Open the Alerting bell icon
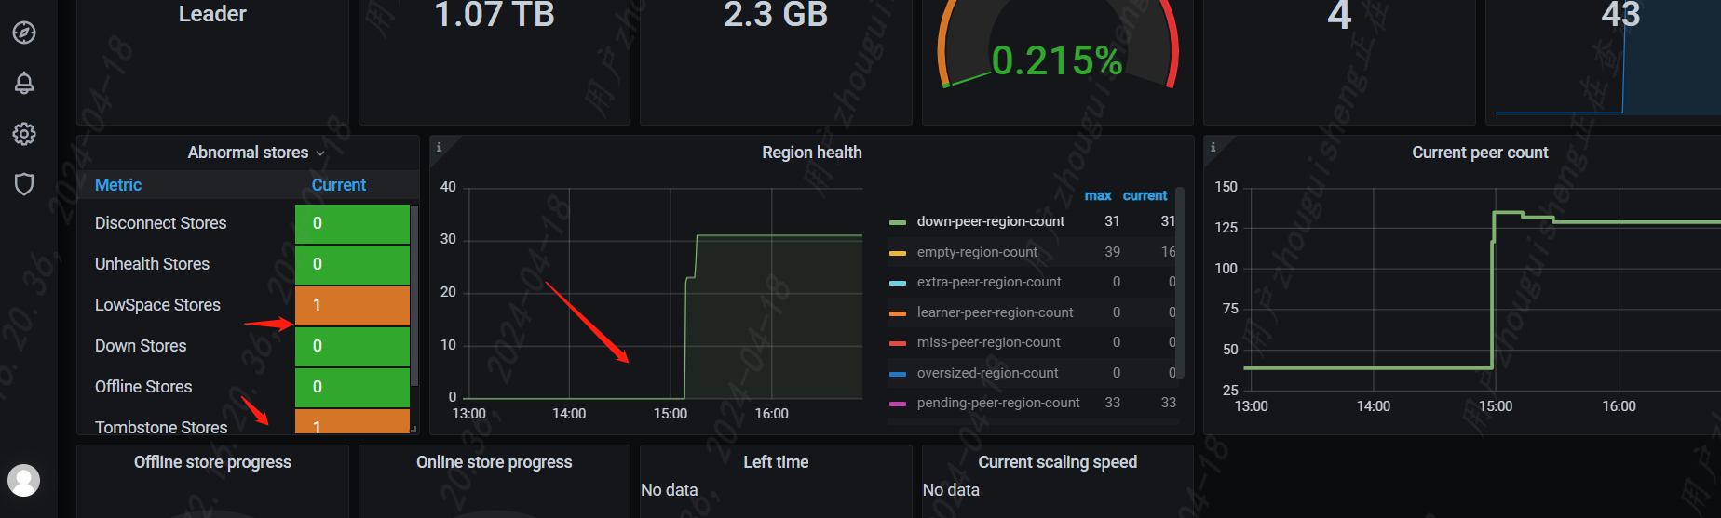Screen dimensions: 1721x518 click(24, 83)
